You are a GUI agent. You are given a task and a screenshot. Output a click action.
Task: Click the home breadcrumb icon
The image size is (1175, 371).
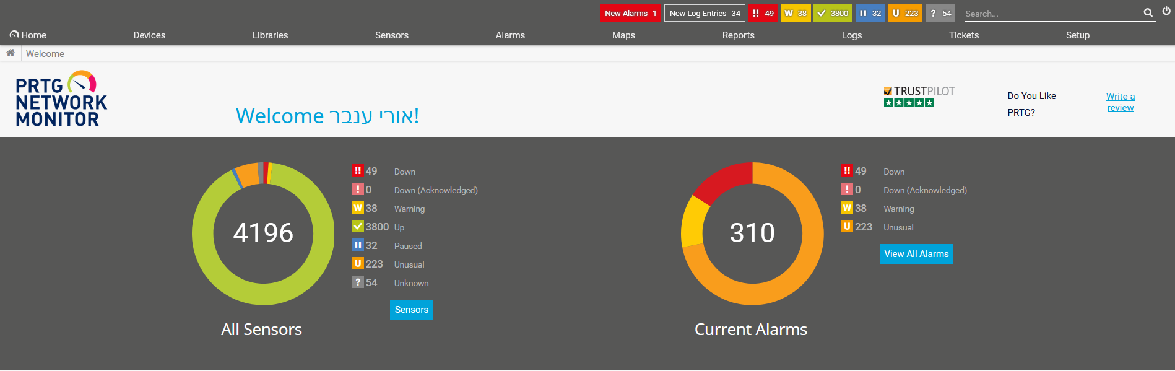pos(11,53)
